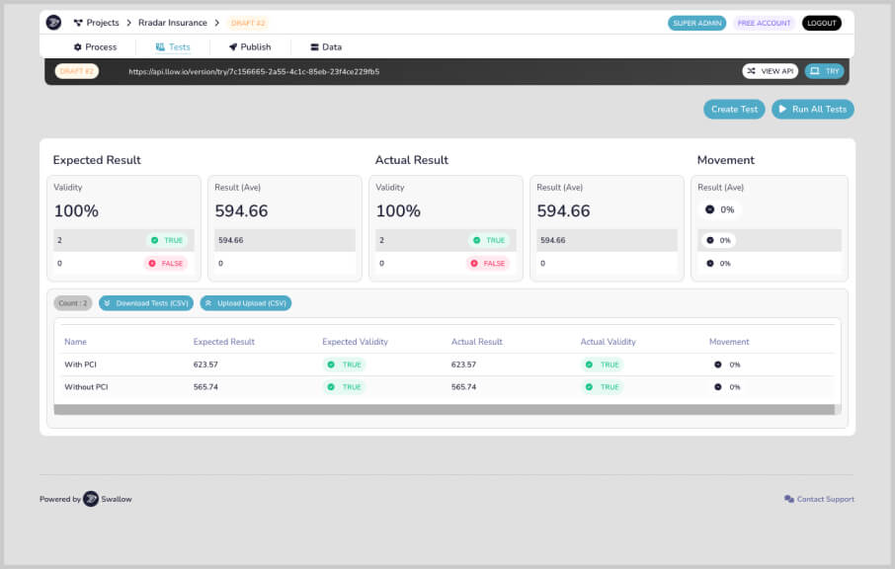Viewport: 895px width, 569px height.
Task: Click TRUE badge in Actual Result Validity card
Action: click(x=489, y=240)
